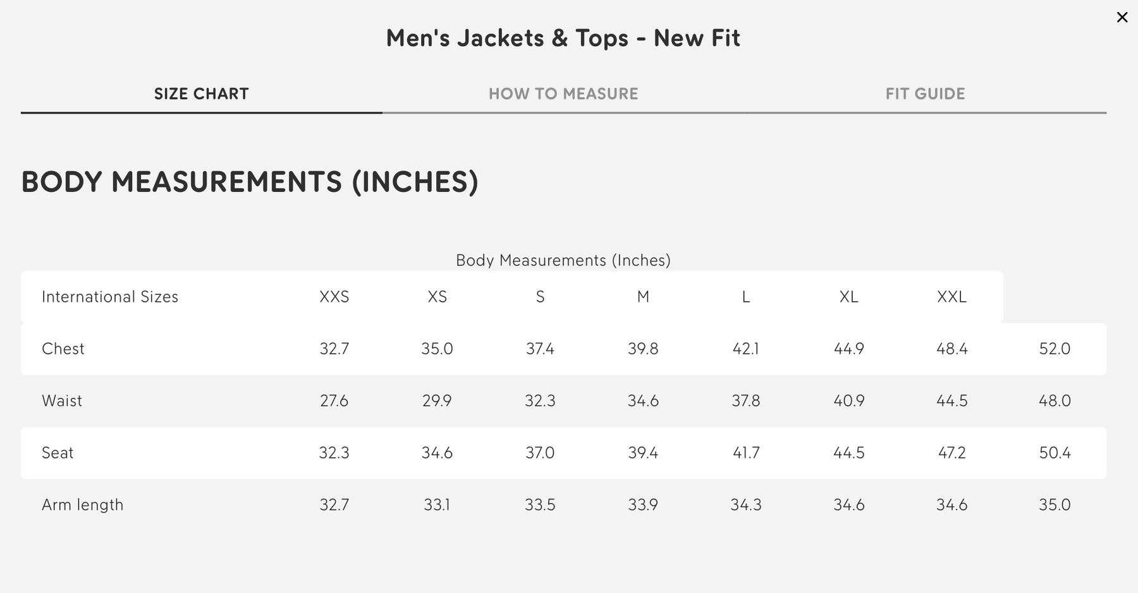This screenshot has height=593, width=1138.
Task: Select the M size column header
Action: [x=643, y=297]
